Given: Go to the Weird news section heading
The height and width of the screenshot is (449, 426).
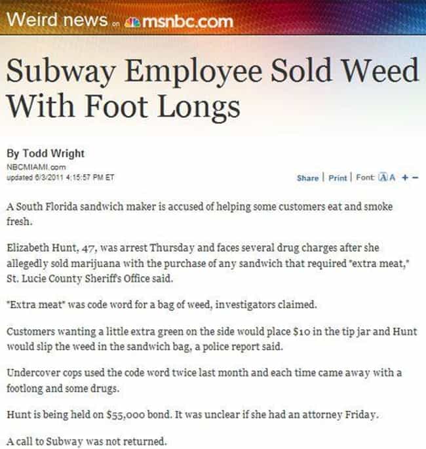Looking at the screenshot, I should click(x=57, y=20).
